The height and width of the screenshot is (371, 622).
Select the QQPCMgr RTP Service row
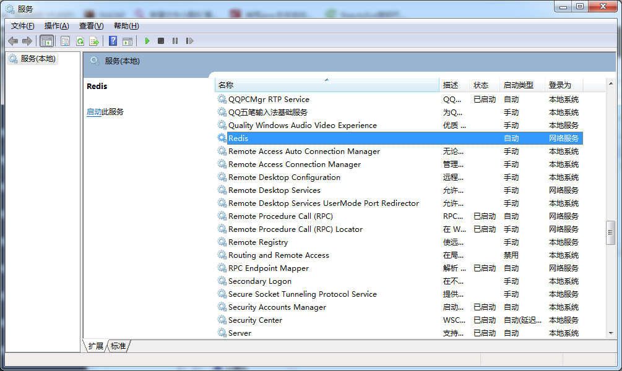[x=399, y=100]
